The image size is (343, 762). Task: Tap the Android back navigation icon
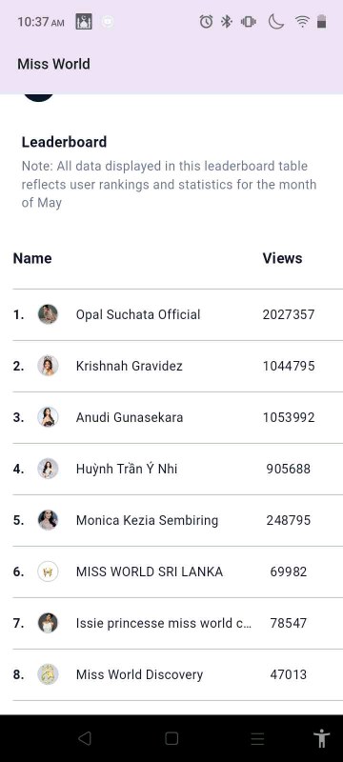tap(85, 738)
